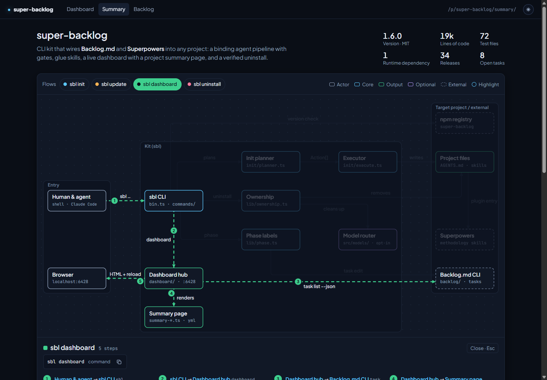The height and width of the screenshot is (380, 547).
Task: Select the dimmed Init planner node
Action: 271,162
